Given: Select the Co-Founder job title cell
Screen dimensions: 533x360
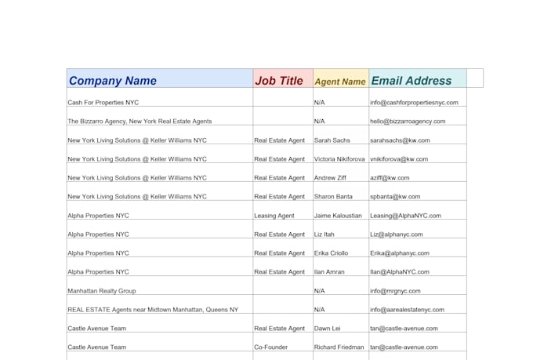Looking at the screenshot, I should coord(283,342).
